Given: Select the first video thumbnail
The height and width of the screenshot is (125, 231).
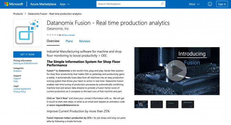Looking at the screenshot, I should pyautogui.click(x=141, y=104).
